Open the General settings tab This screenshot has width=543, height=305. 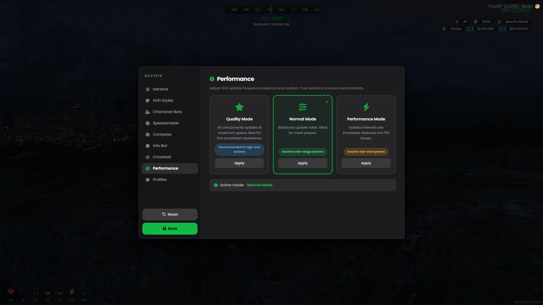170,89
